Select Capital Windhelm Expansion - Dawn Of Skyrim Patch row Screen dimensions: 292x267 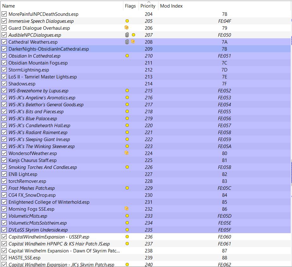click(146, 251)
